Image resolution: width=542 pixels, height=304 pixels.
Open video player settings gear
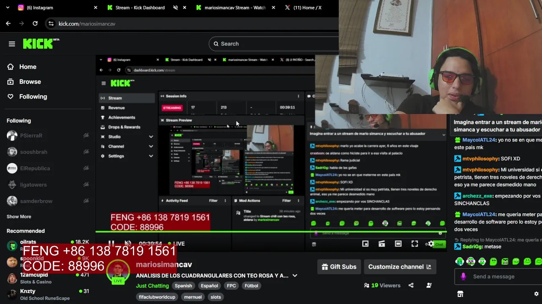pyautogui.click(x=431, y=244)
